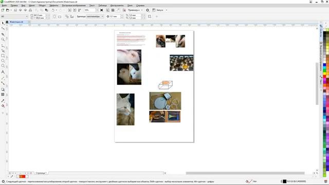Toggle Show grid button

pos(113,10)
